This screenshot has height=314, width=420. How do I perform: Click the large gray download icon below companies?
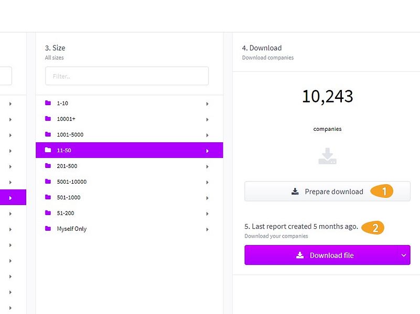[x=327, y=156]
